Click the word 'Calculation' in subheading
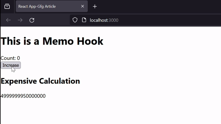The width and height of the screenshot is (221, 124). (x=59, y=81)
